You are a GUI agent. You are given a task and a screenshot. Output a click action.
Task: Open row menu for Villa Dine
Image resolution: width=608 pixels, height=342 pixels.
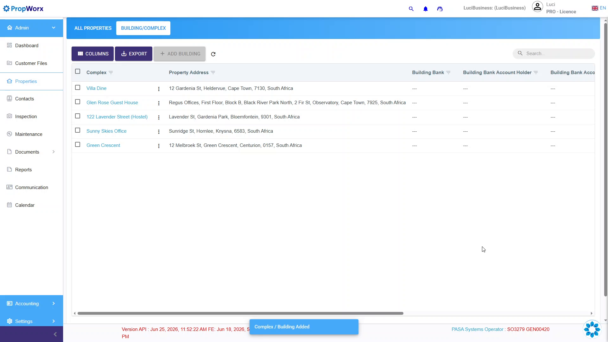(x=159, y=89)
